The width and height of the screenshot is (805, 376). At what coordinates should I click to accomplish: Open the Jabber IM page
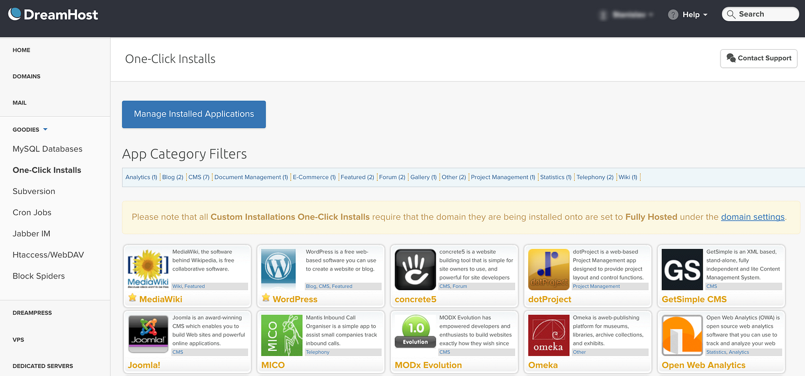(x=31, y=233)
